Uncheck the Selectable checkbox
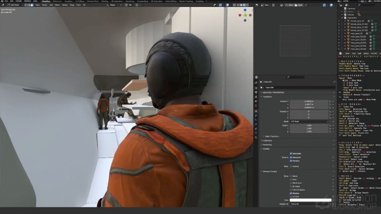This screenshot has width=381, height=214. (291, 153)
